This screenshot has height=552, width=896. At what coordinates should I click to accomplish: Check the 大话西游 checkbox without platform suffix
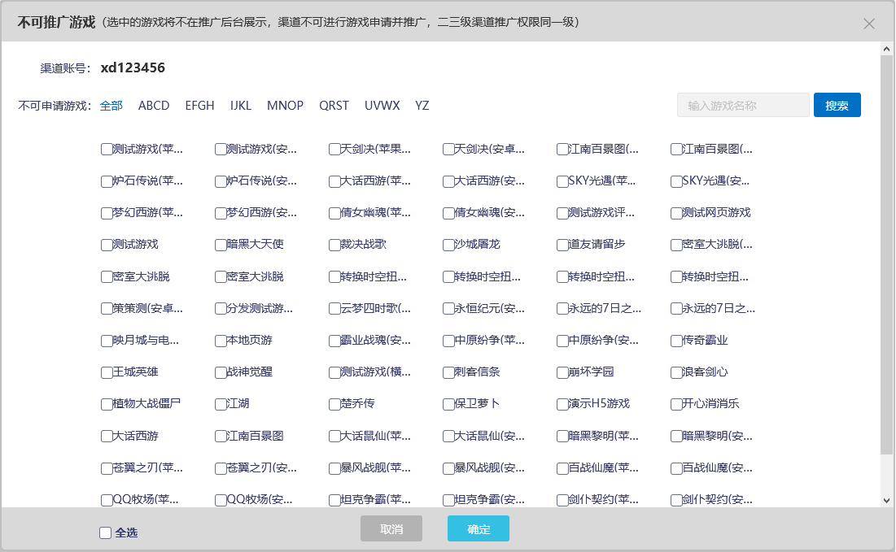(107, 437)
